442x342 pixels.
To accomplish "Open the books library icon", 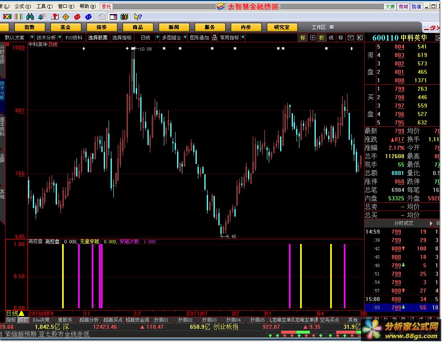I will (124, 17).
